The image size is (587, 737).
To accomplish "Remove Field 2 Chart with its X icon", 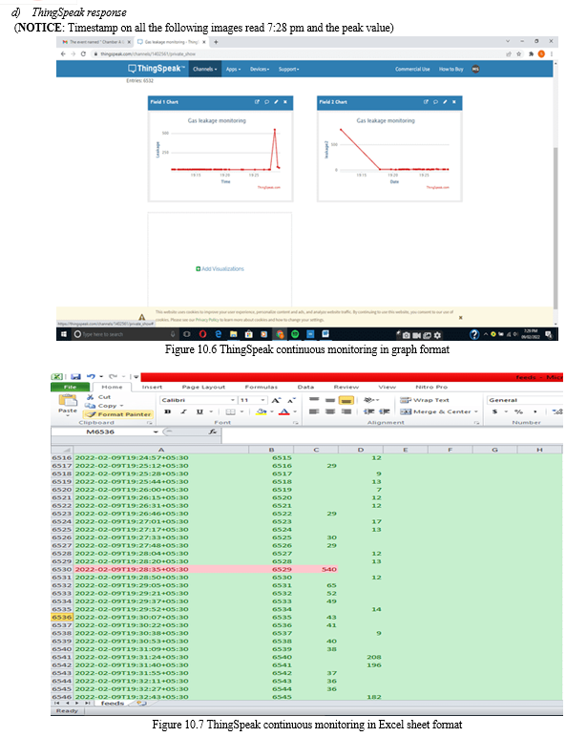I will pyautogui.click(x=454, y=102).
